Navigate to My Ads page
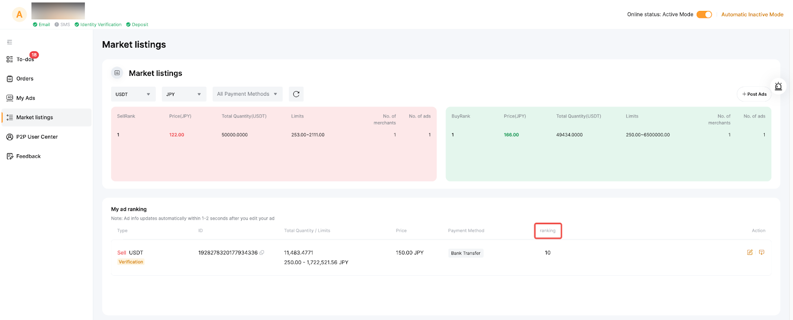Screen dimensions: 793x320 click(x=25, y=98)
